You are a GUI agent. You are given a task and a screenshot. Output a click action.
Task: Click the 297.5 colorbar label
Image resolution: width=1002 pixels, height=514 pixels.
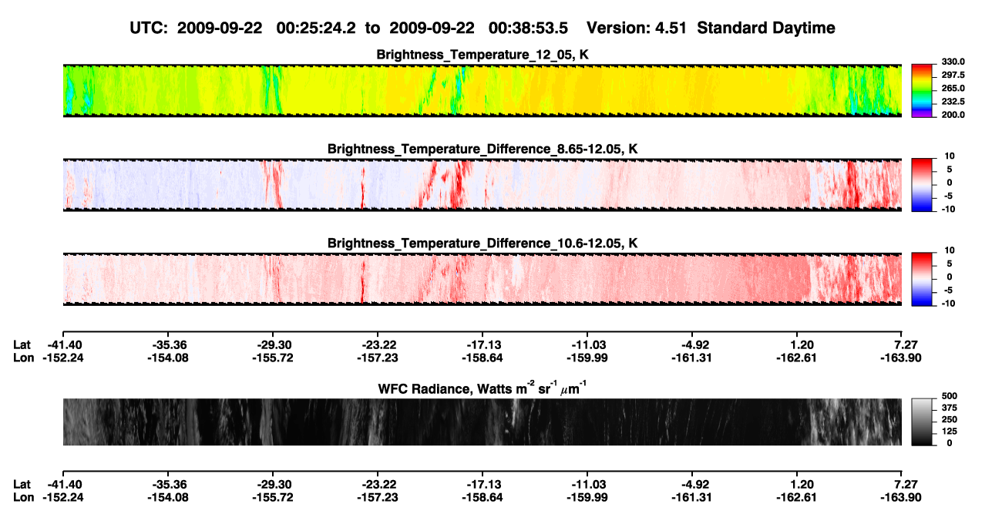point(953,75)
